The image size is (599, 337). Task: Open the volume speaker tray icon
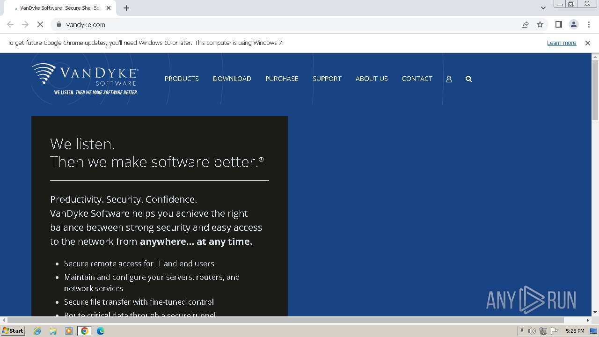coord(532,331)
